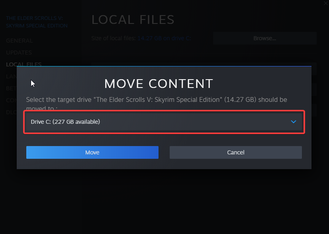This screenshot has width=329, height=234.
Task: Click the MOVE CONTENT dialog heading
Action: [159, 84]
